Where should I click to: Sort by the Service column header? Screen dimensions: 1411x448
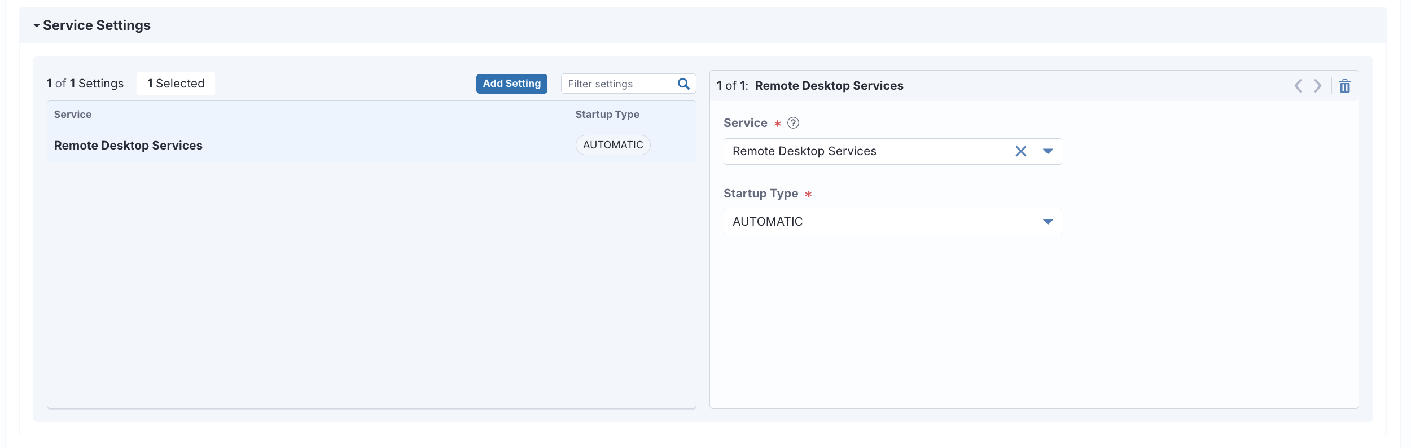(x=73, y=115)
